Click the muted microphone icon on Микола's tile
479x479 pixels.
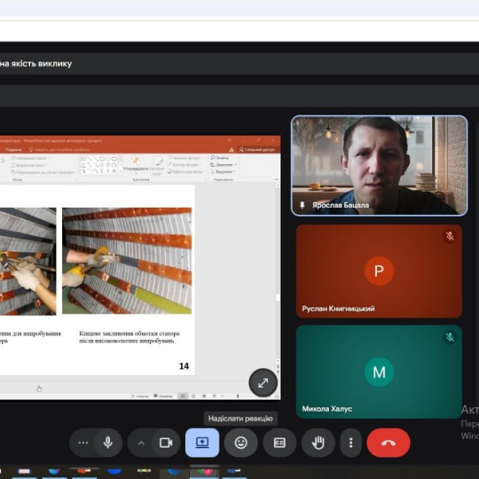[450, 337]
